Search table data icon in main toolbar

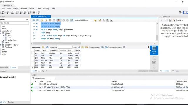(34, 12)
